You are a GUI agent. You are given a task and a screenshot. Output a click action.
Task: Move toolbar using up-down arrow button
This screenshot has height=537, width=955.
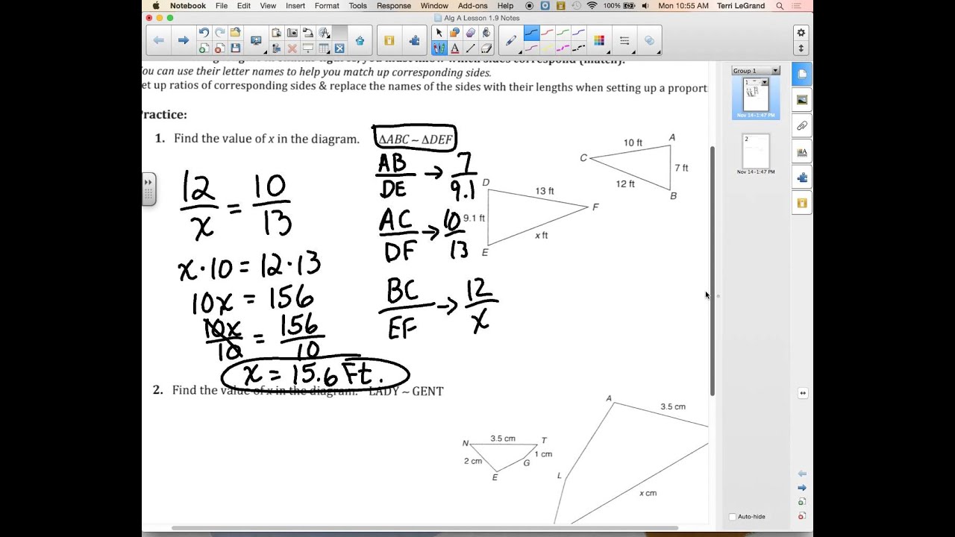coord(801,48)
